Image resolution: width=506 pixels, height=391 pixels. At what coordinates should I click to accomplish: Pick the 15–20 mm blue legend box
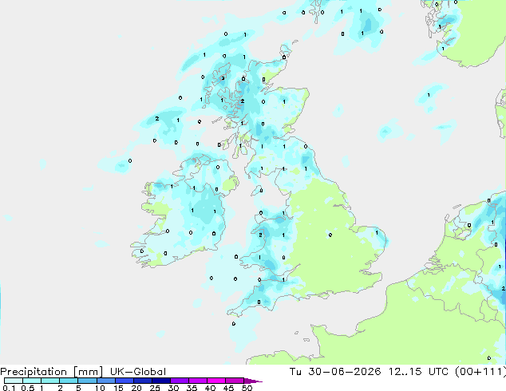(x=124, y=381)
